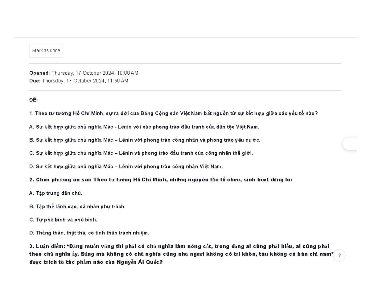370x286 pixels.
Task: Select question 1 answer A, dân tộc Việt Nam
Action: tap(144, 127)
